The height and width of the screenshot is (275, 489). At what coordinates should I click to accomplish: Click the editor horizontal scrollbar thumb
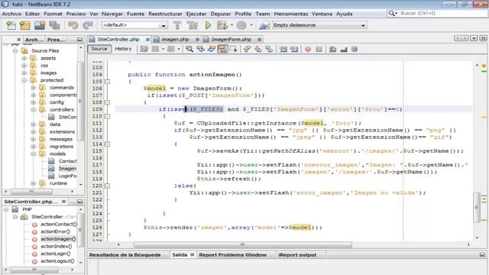click(243, 244)
